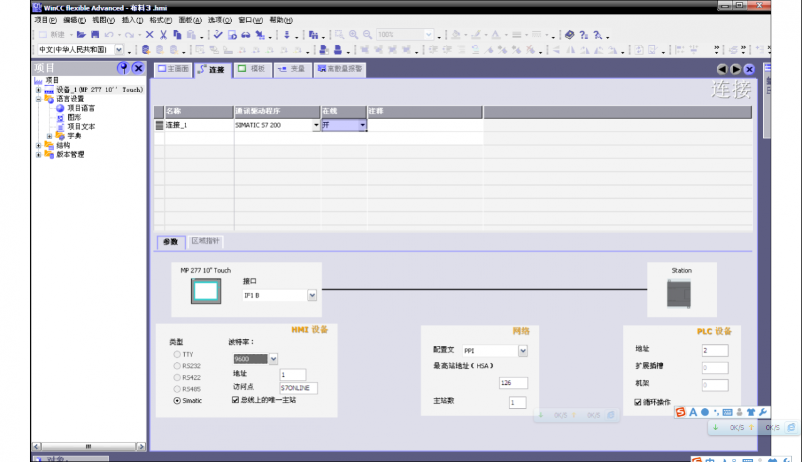This screenshot has height=462, width=802.
Task: Select the RS422 radio button
Action: [x=177, y=377]
